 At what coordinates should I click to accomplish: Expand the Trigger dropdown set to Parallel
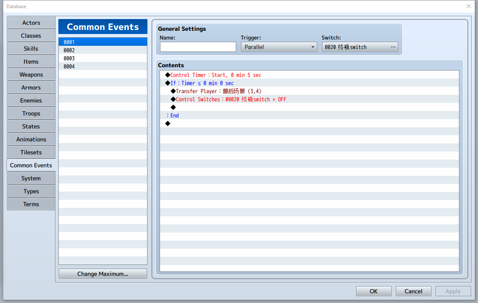click(x=279, y=47)
